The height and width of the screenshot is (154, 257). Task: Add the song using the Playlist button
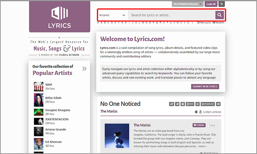coord(207,104)
